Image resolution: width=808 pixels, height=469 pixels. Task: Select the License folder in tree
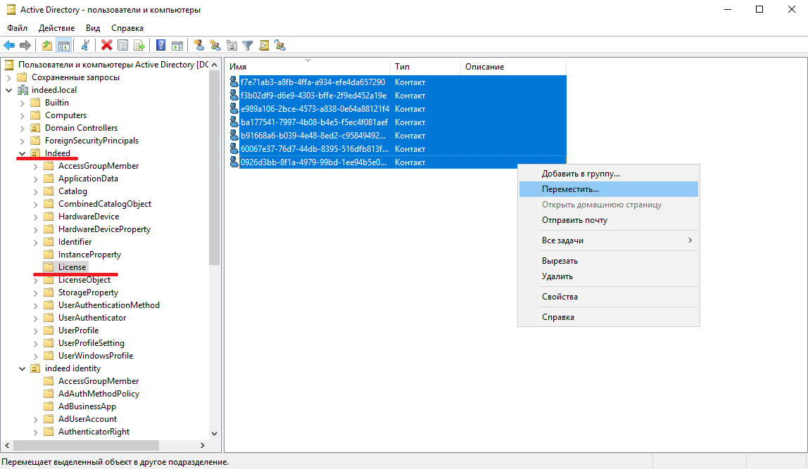tap(72, 267)
